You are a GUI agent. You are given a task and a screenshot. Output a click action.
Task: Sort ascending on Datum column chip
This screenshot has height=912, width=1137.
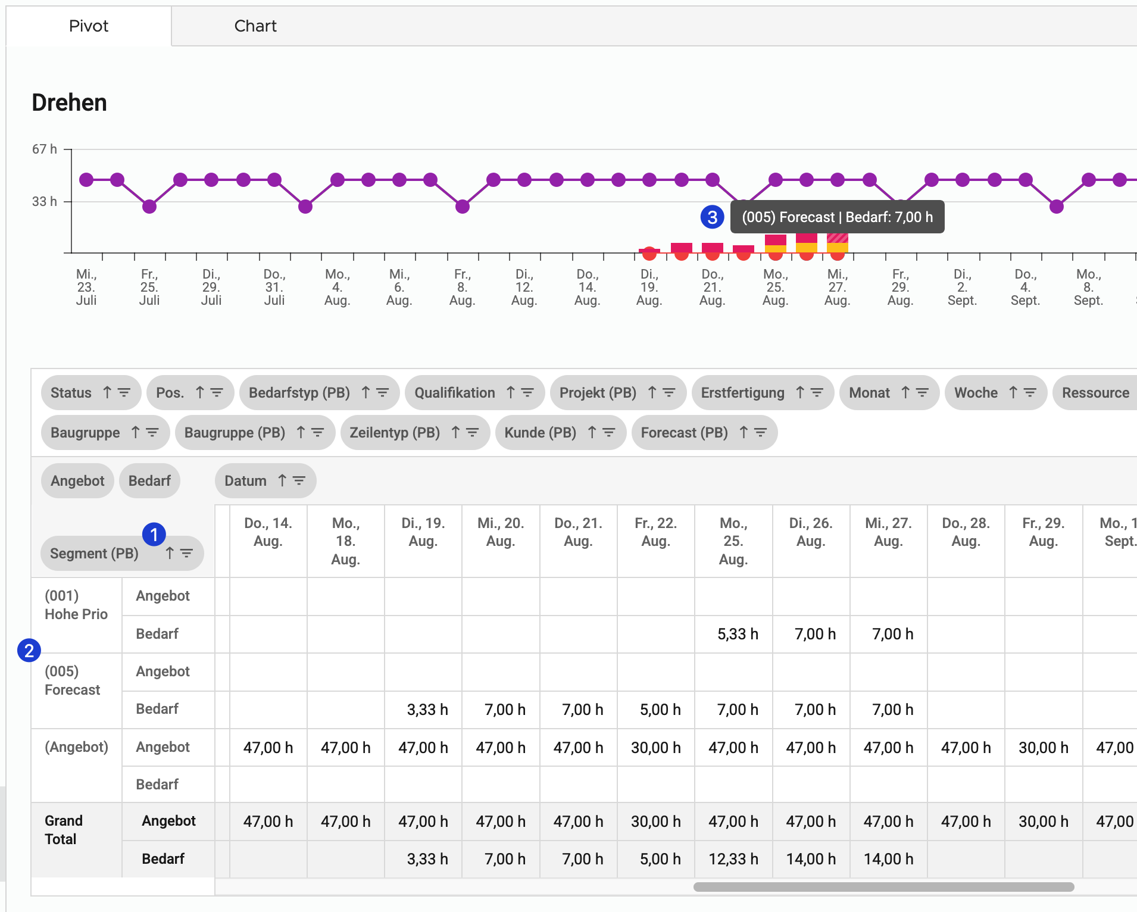click(x=283, y=480)
